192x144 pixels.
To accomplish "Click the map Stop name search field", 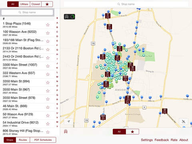I will pyautogui.click(x=126, y=4).
